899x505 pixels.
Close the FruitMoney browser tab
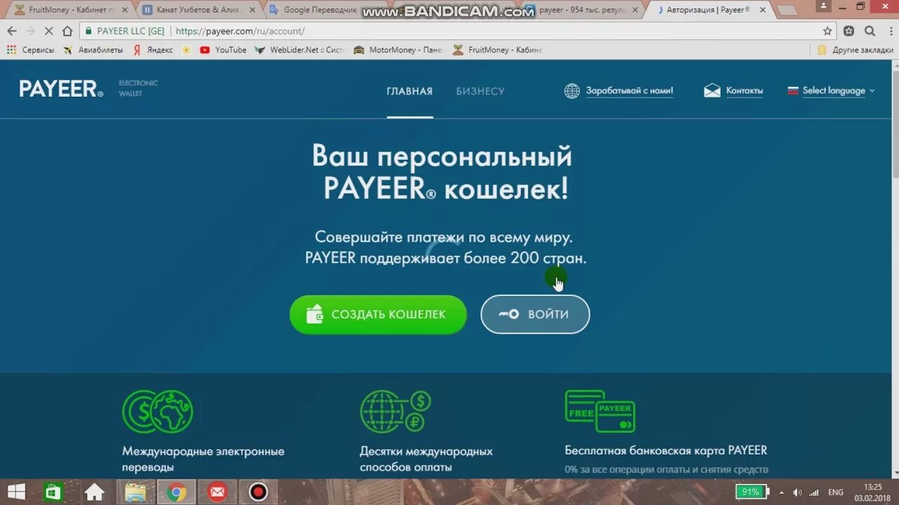click(125, 10)
